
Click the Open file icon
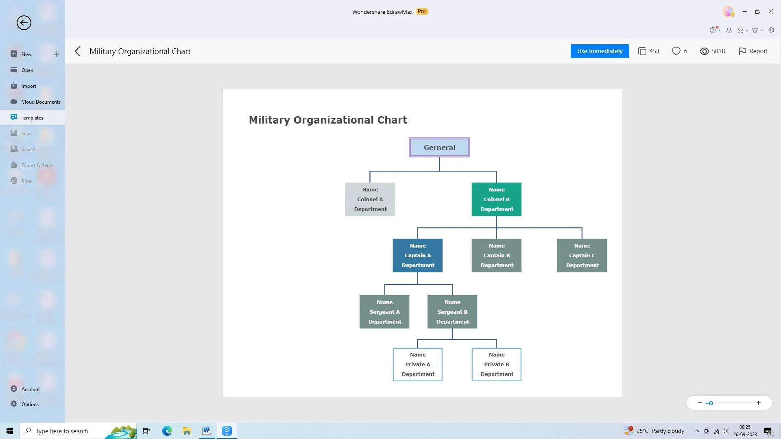point(14,70)
